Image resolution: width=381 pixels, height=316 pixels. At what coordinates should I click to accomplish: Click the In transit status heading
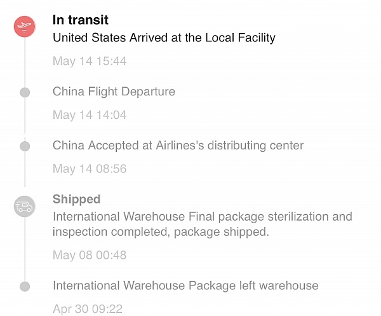click(81, 20)
